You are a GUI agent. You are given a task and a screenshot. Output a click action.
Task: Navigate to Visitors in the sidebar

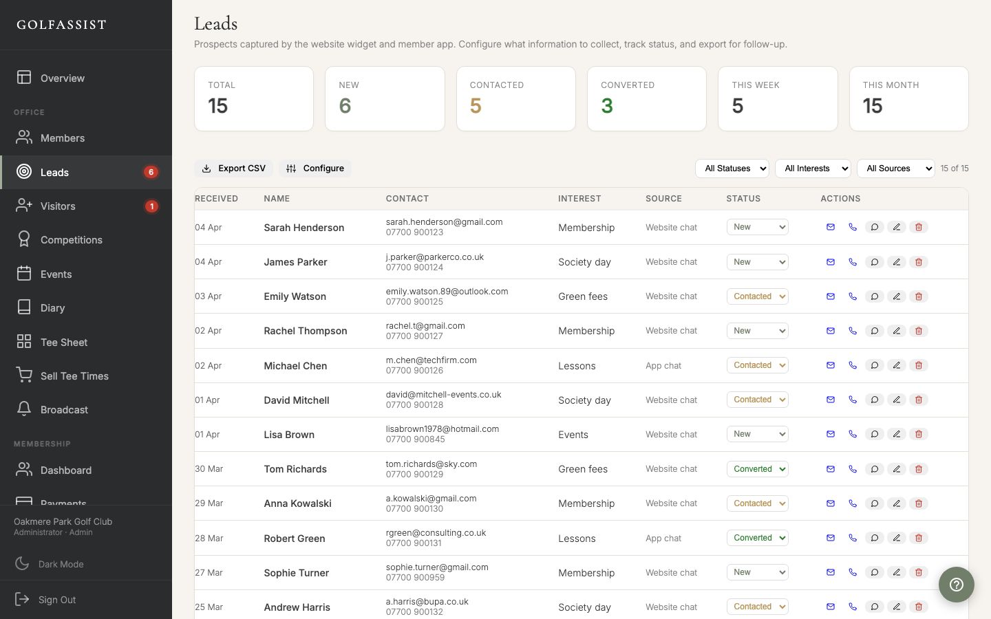58,206
